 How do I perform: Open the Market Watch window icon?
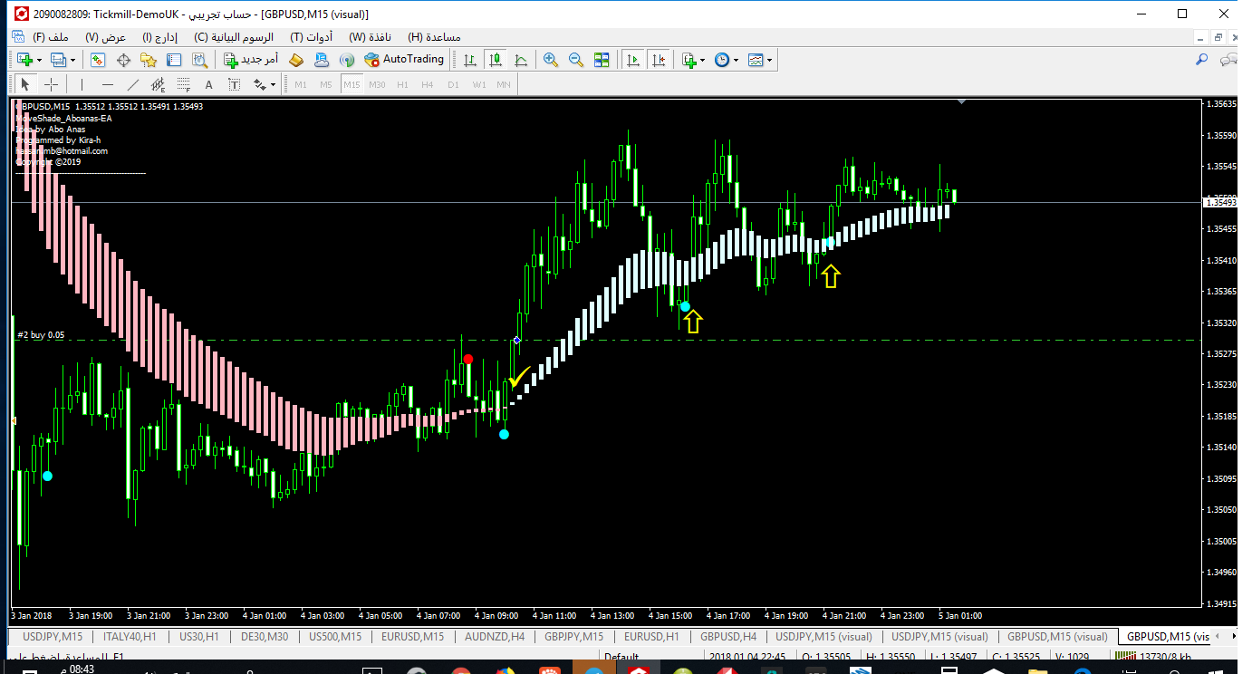click(98, 60)
